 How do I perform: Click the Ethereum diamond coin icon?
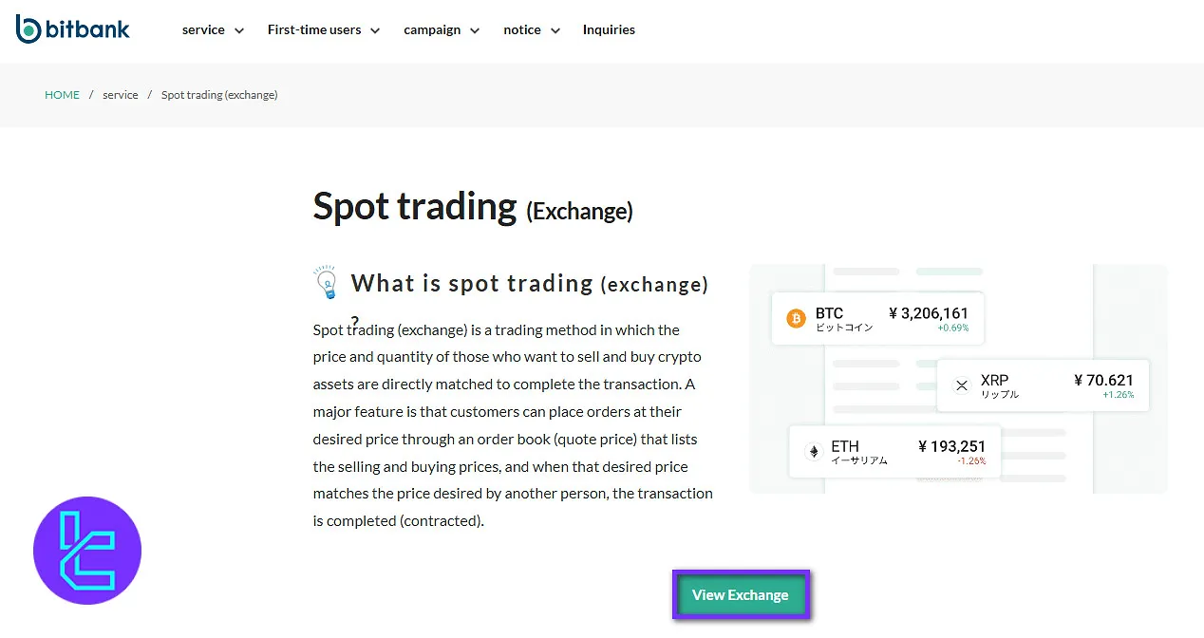coord(813,452)
